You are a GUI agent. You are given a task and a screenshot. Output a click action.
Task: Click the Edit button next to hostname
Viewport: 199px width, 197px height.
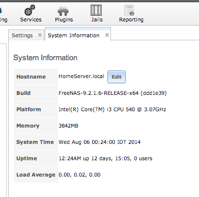(x=117, y=77)
